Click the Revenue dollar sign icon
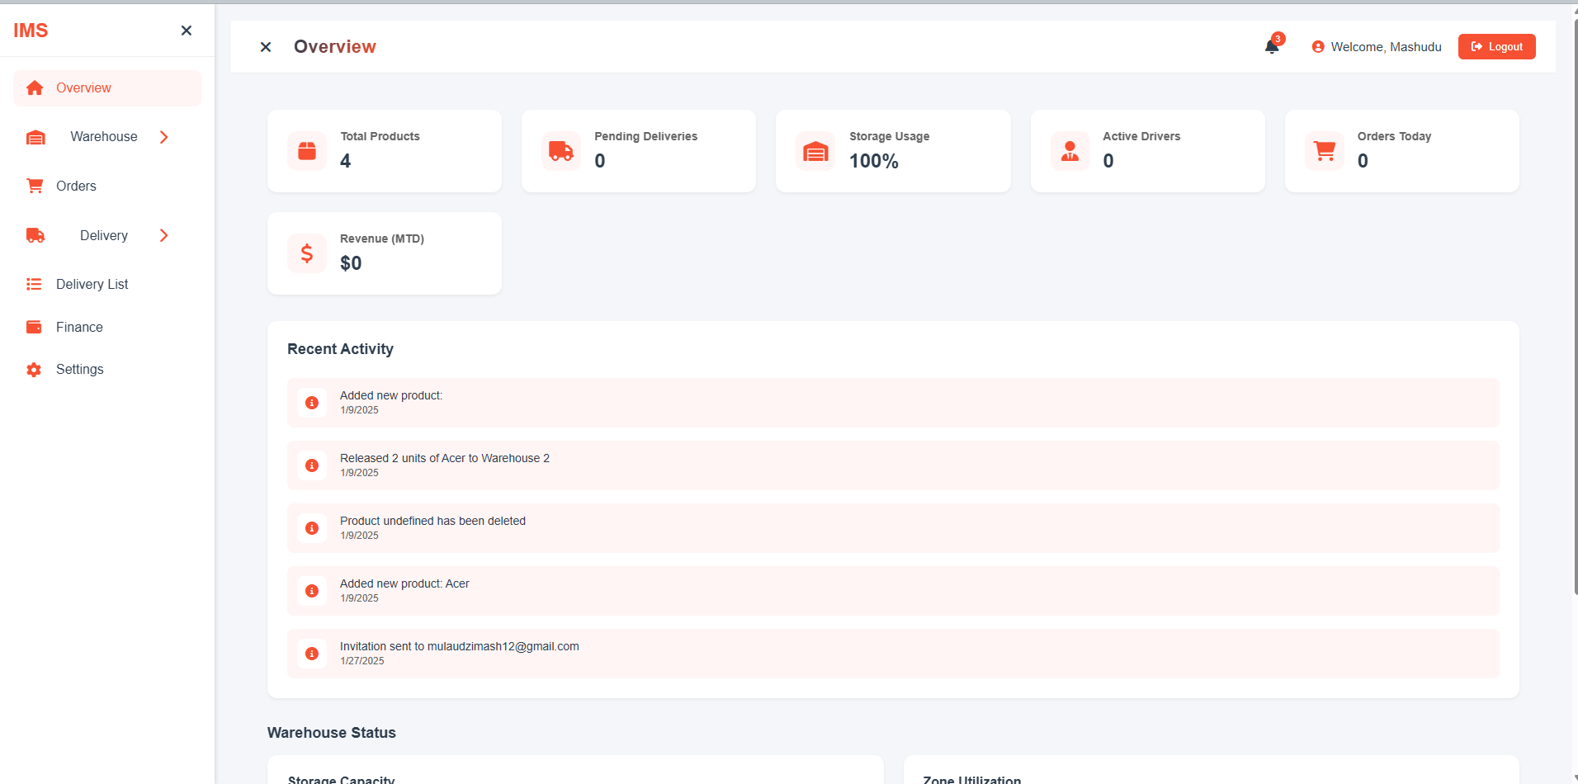Screen dimensions: 1578x784 (307, 253)
